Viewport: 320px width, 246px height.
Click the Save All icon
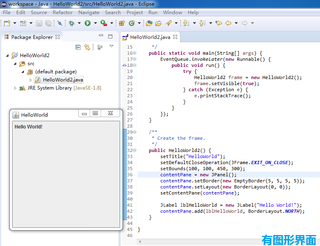coord(48,23)
